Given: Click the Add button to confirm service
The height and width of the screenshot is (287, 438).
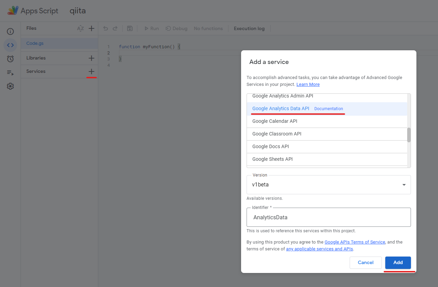Looking at the screenshot, I should point(398,262).
